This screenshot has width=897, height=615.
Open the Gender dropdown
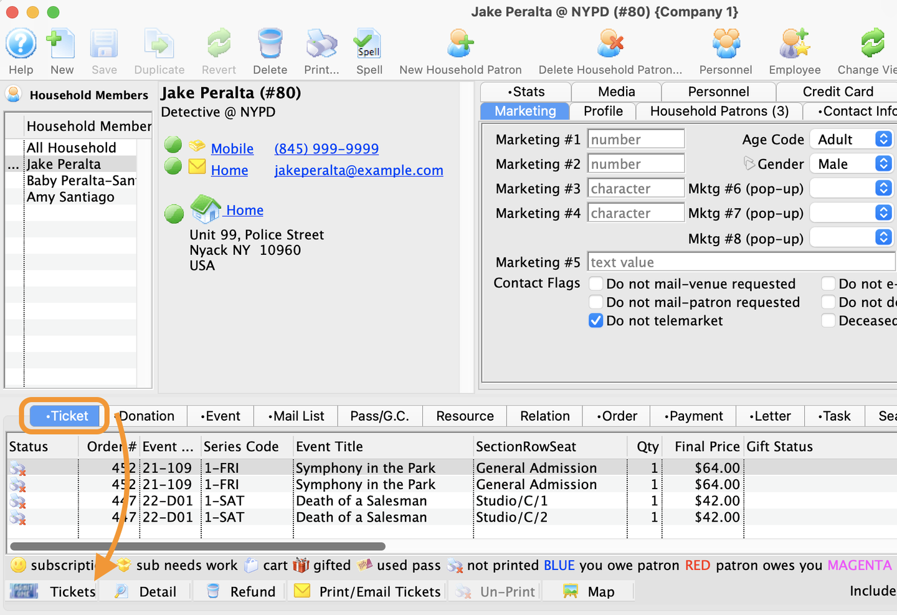click(852, 164)
